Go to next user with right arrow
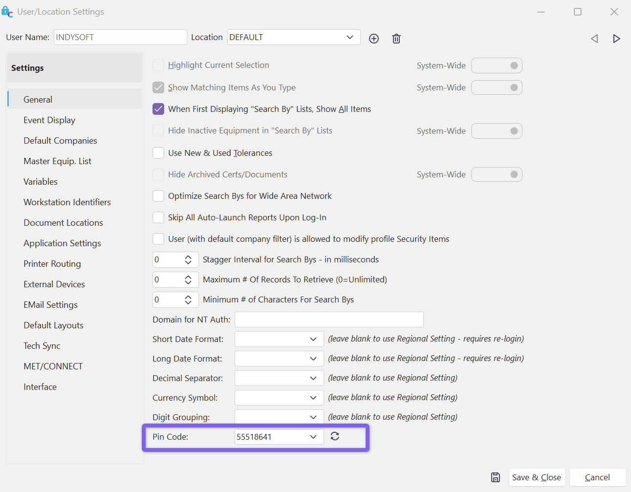The width and height of the screenshot is (631, 492). coord(616,39)
